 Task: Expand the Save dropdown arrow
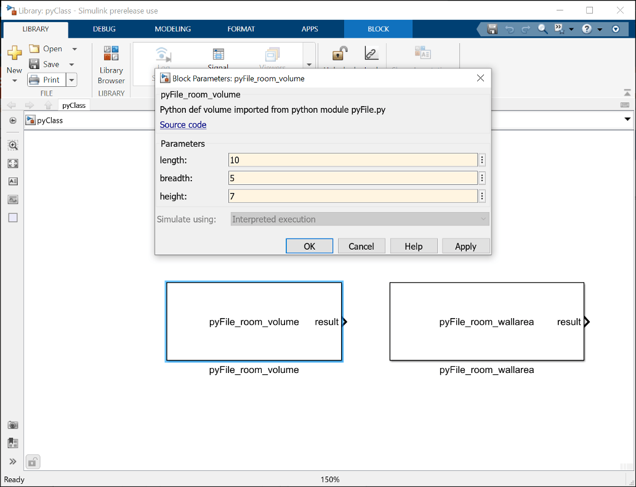tap(72, 65)
